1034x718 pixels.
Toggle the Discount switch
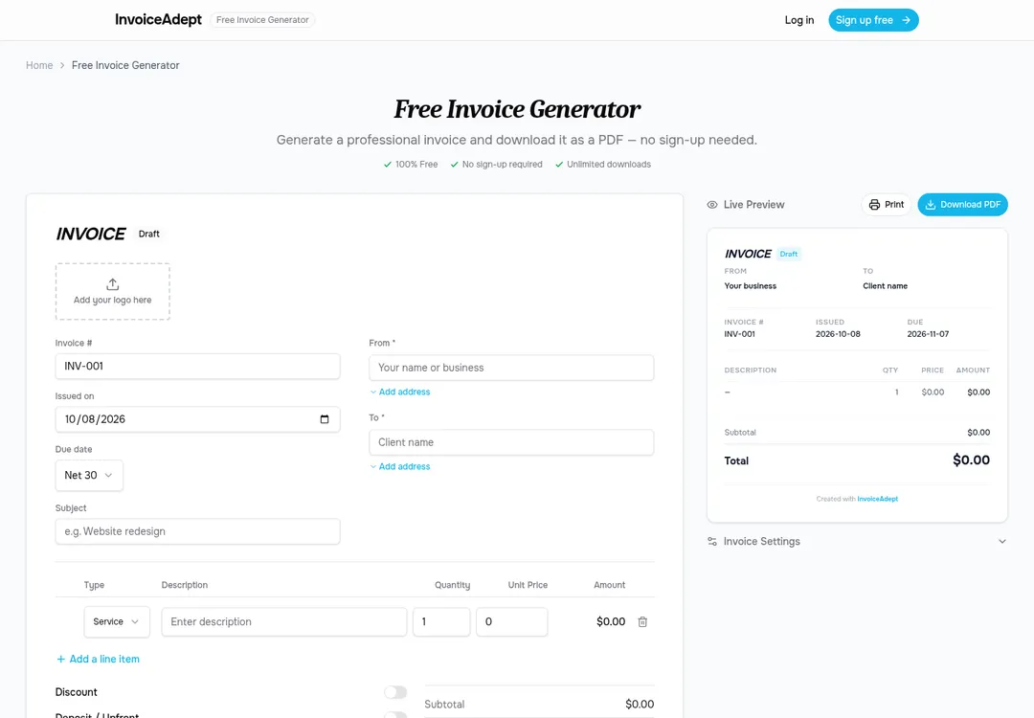click(x=395, y=691)
